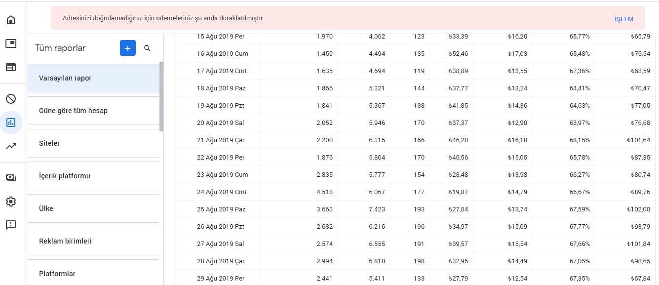
Task: Select the Reports bar chart icon
Action: tap(11, 122)
